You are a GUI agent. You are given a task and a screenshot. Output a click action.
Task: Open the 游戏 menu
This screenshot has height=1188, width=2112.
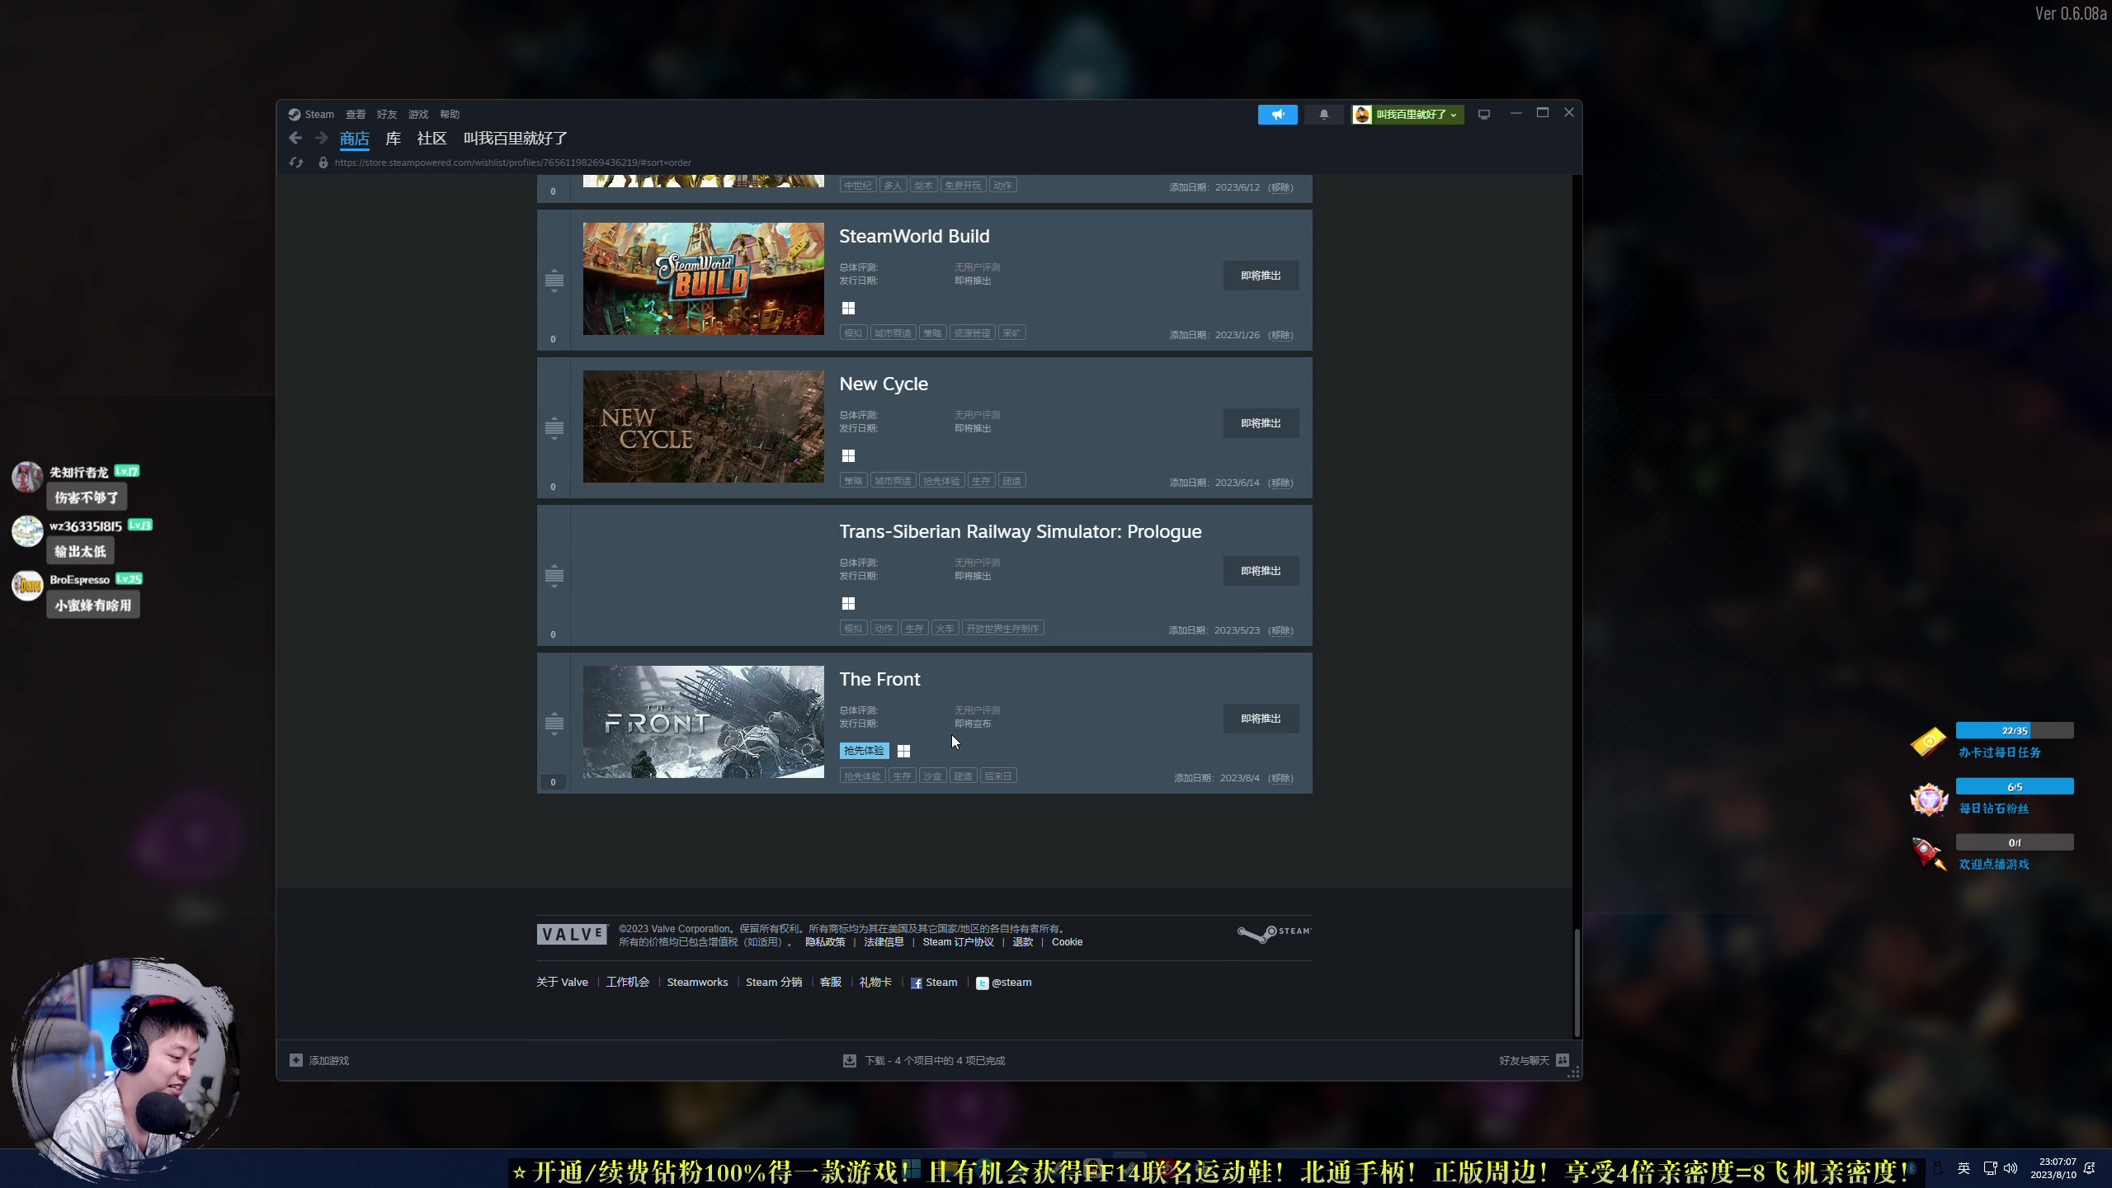point(418,115)
